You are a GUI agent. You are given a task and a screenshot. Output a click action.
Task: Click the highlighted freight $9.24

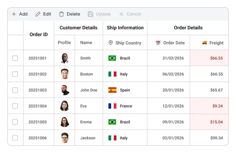click(217, 106)
